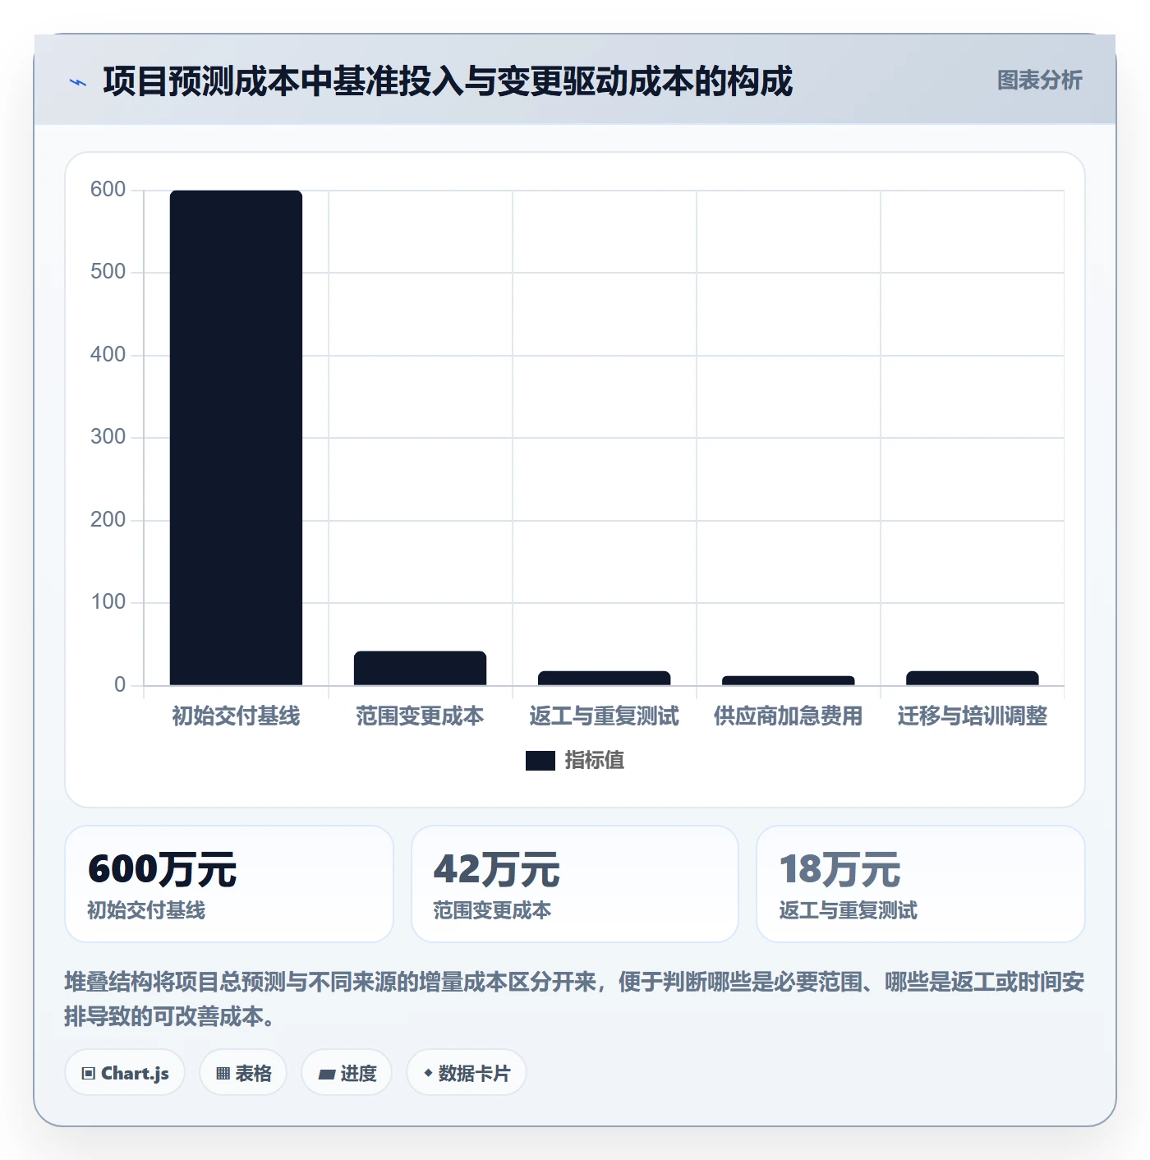The image size is (1150, 1160).
Task: Select the 初始交付基线 bar in the chart
Action: 236,437
